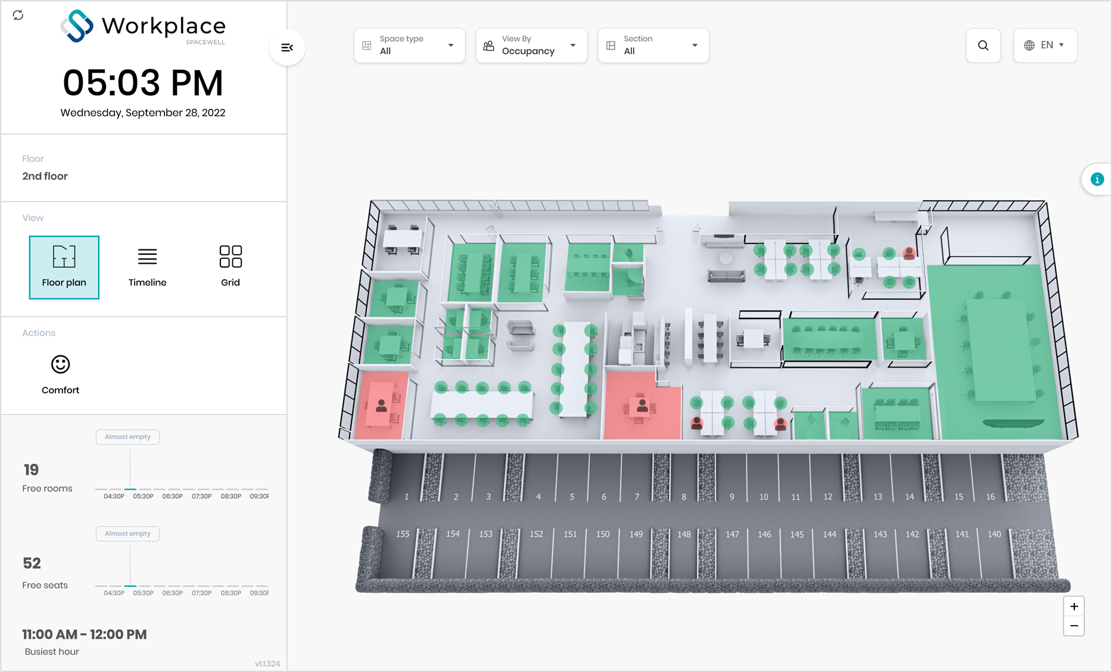Switch to Floor plan view
Viewport: 1112px width, 672px height.
(64, 267)
